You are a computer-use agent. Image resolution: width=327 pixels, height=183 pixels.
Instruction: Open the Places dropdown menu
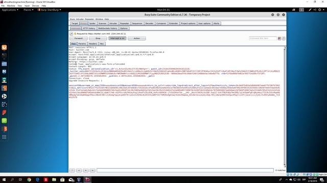(29, 10)
